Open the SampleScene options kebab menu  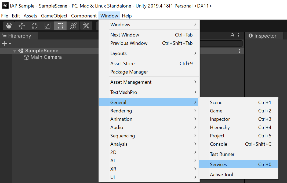(x=239, y=51)
